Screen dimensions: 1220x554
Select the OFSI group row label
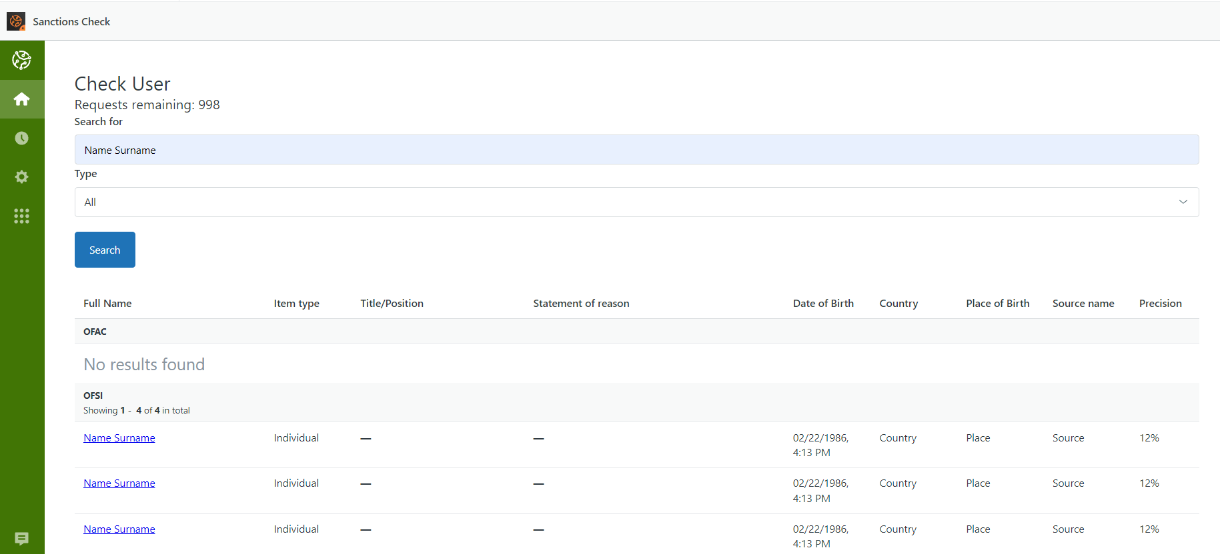93,396
